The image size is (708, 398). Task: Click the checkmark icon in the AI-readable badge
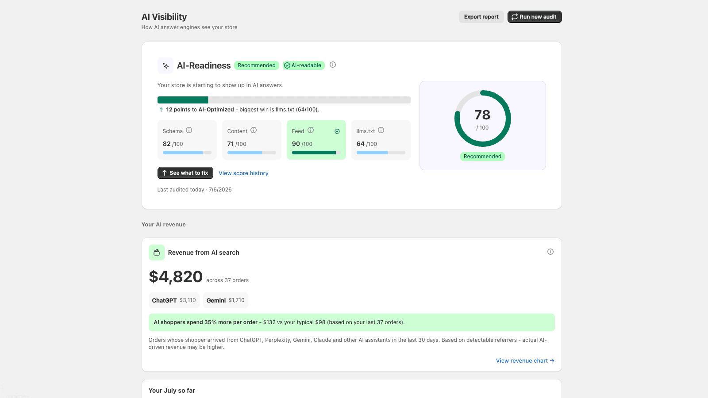point(287,65)
